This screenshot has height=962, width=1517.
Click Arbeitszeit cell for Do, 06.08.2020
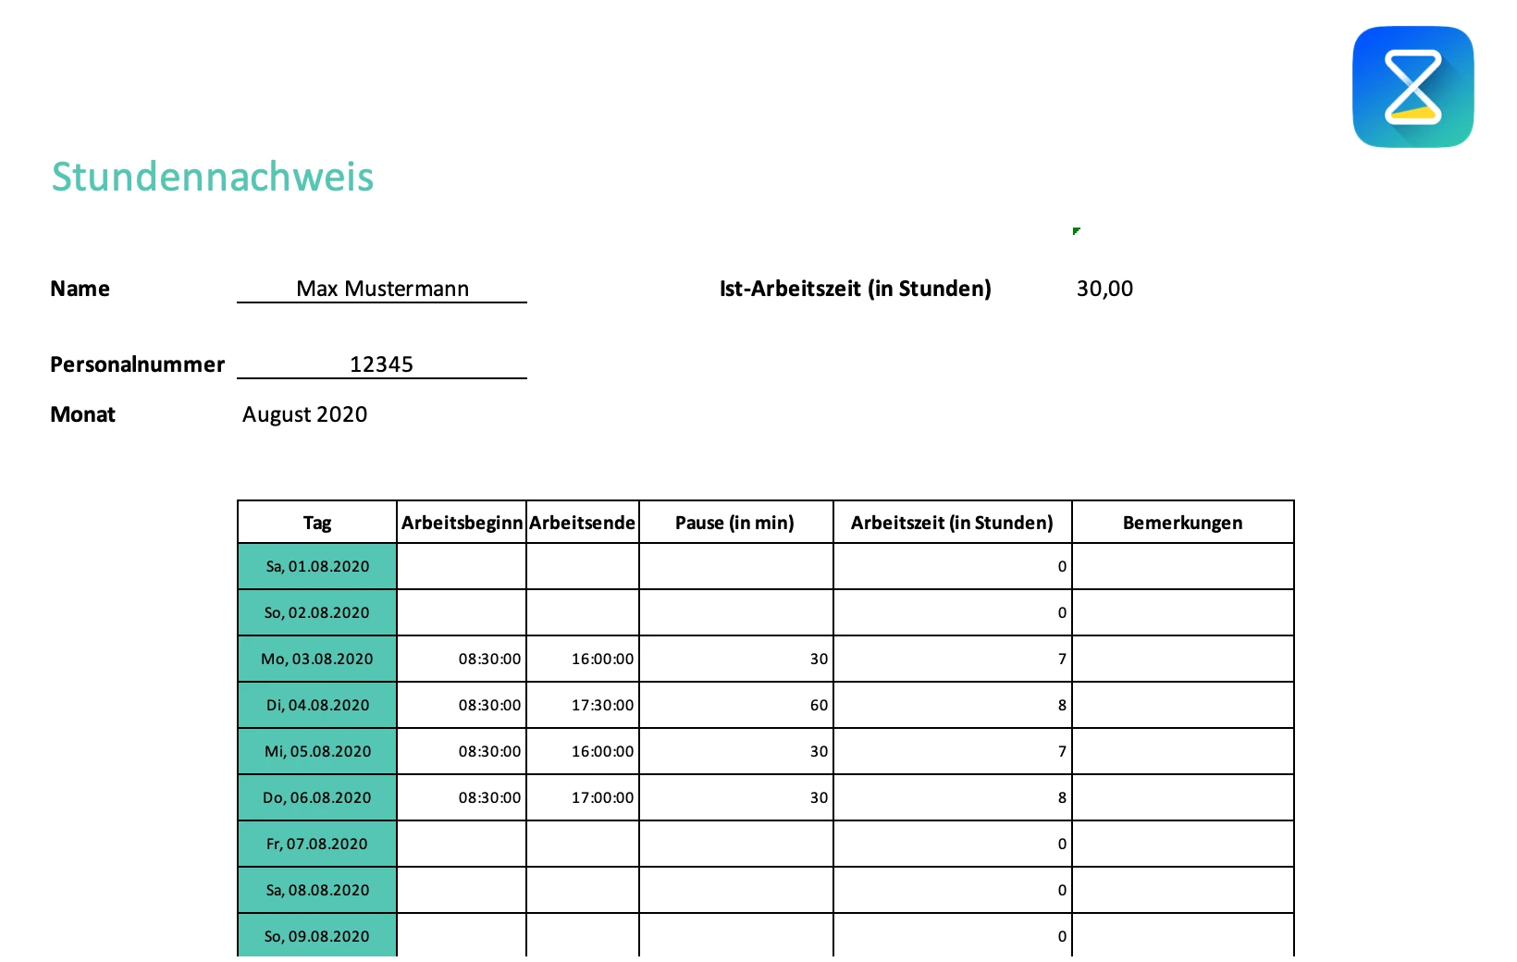952,797
